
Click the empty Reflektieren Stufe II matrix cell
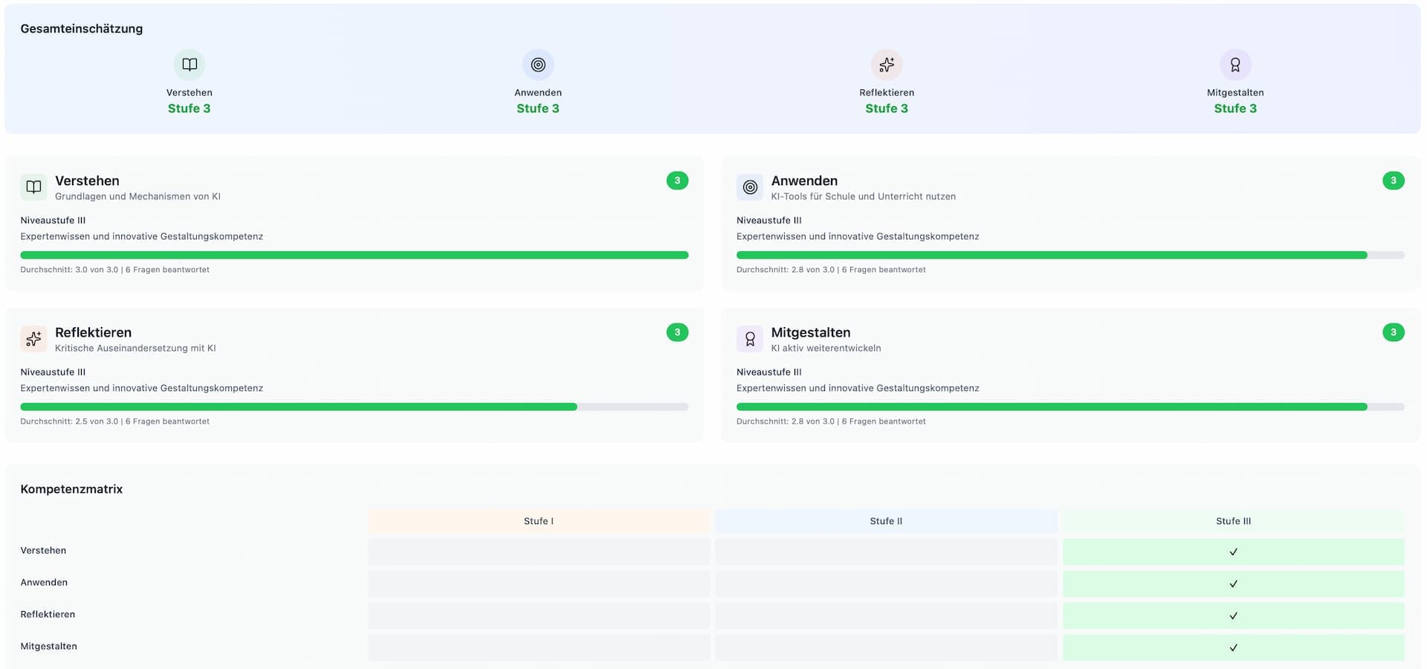tap(886, 615)
